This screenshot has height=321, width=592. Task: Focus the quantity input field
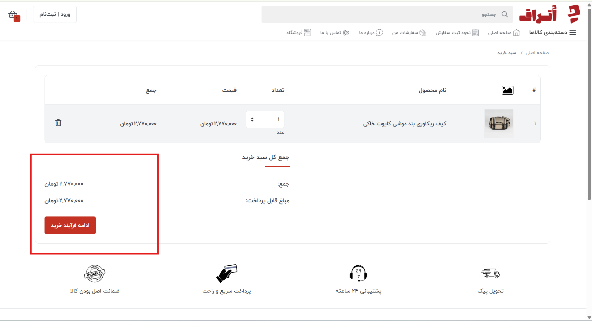pyautogui.click(x=265, y=119)
